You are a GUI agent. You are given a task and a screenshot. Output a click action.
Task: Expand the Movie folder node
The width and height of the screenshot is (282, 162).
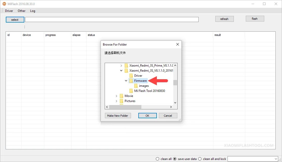click(116, 96)
